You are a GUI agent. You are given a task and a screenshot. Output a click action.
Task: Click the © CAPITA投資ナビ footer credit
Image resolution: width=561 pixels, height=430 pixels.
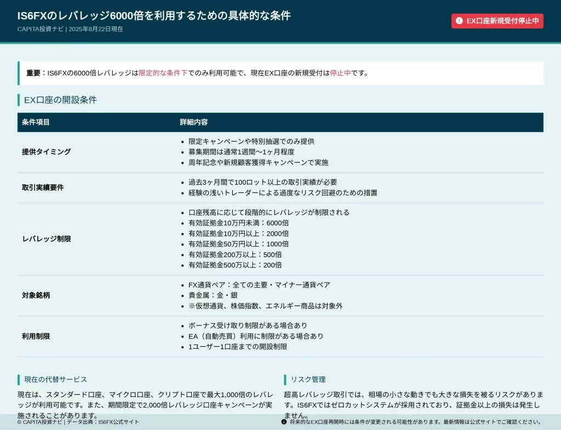pos(78,422)
